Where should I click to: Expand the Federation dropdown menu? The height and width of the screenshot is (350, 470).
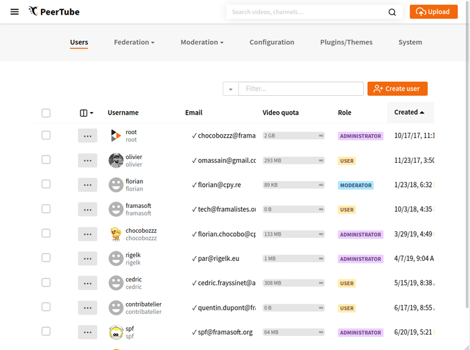pos(134,42)
